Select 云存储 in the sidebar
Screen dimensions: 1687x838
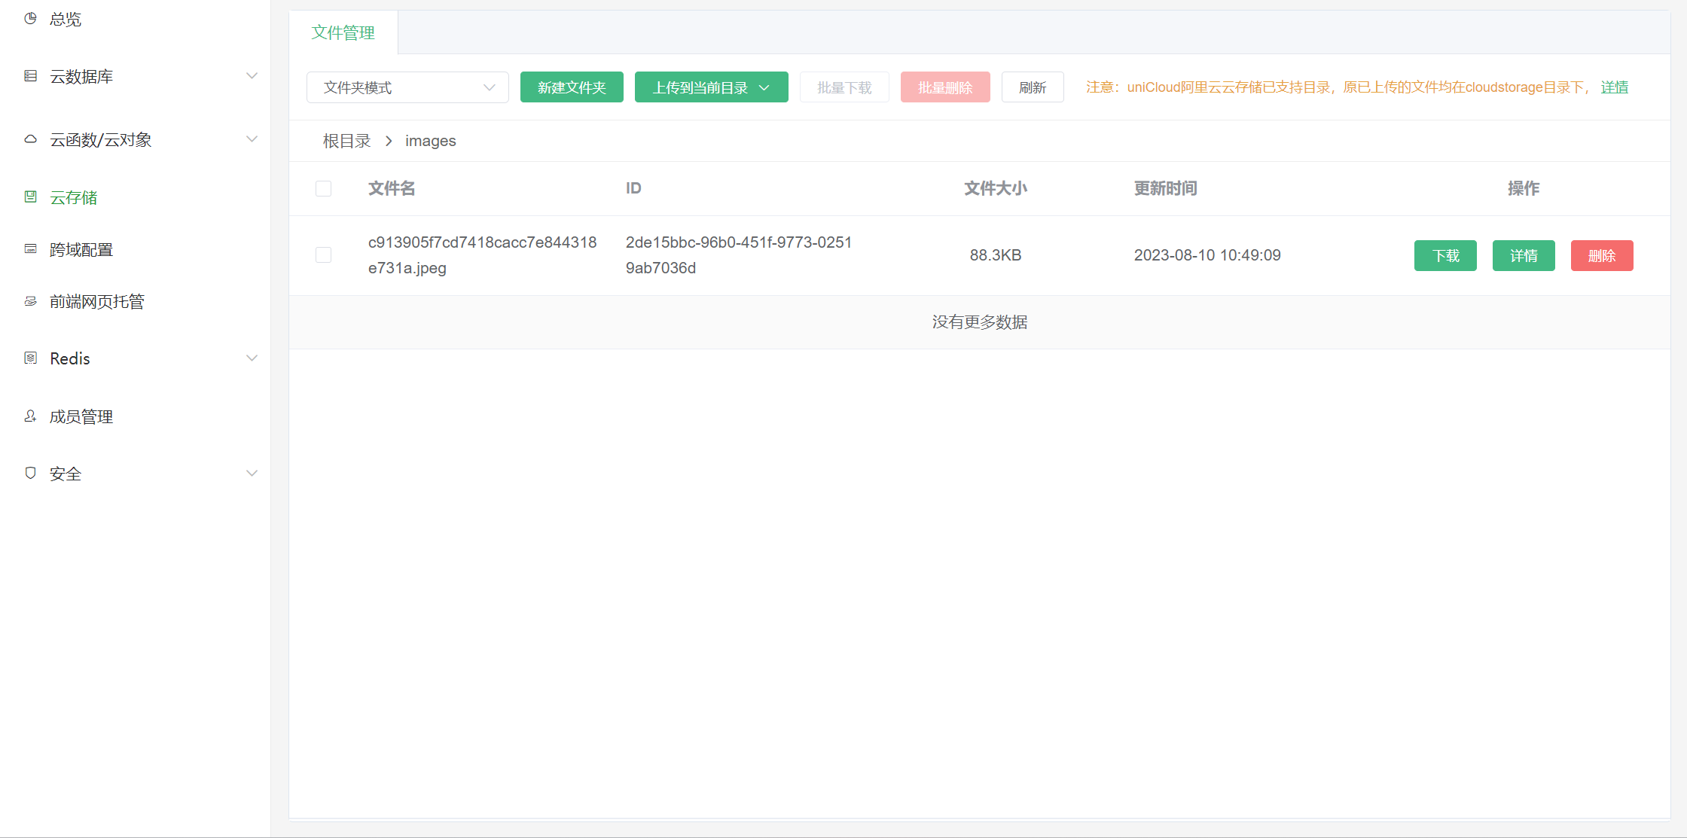(x=73, y=197)
